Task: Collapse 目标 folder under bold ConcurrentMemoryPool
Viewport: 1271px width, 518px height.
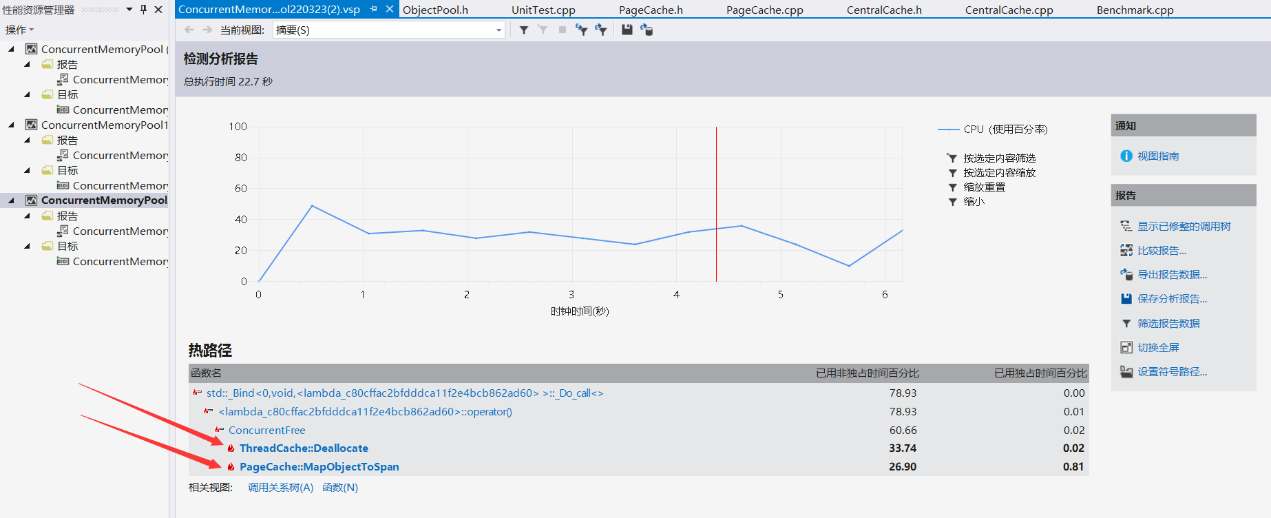Action: (27, 246)
